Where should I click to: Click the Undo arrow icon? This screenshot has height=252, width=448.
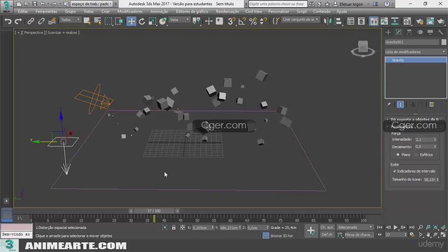click(8, 21)
